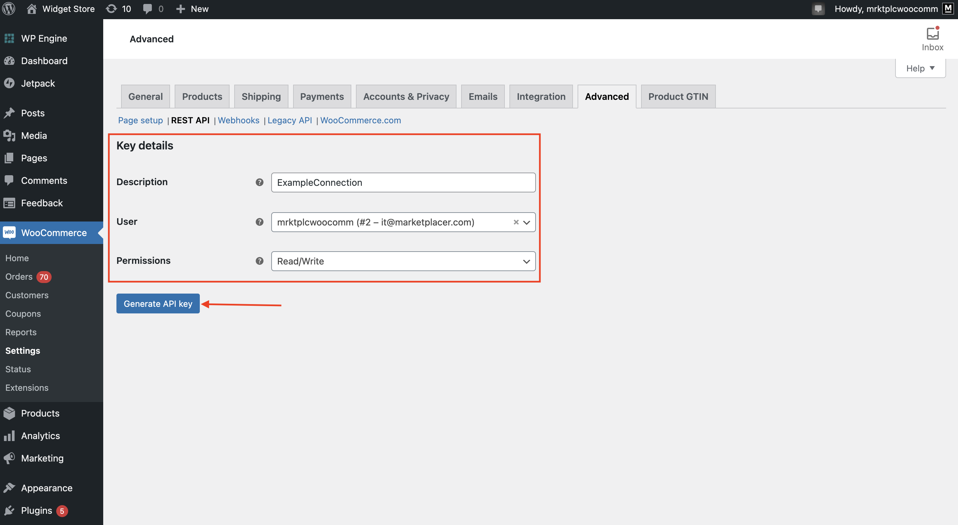Open the updates icon showing 10
Viewport: 958px width, 525px height.
pyautogui.click(x=111, y=9)
